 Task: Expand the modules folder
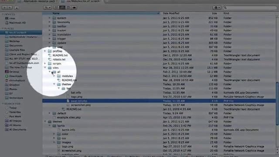(x=54, y=76)
